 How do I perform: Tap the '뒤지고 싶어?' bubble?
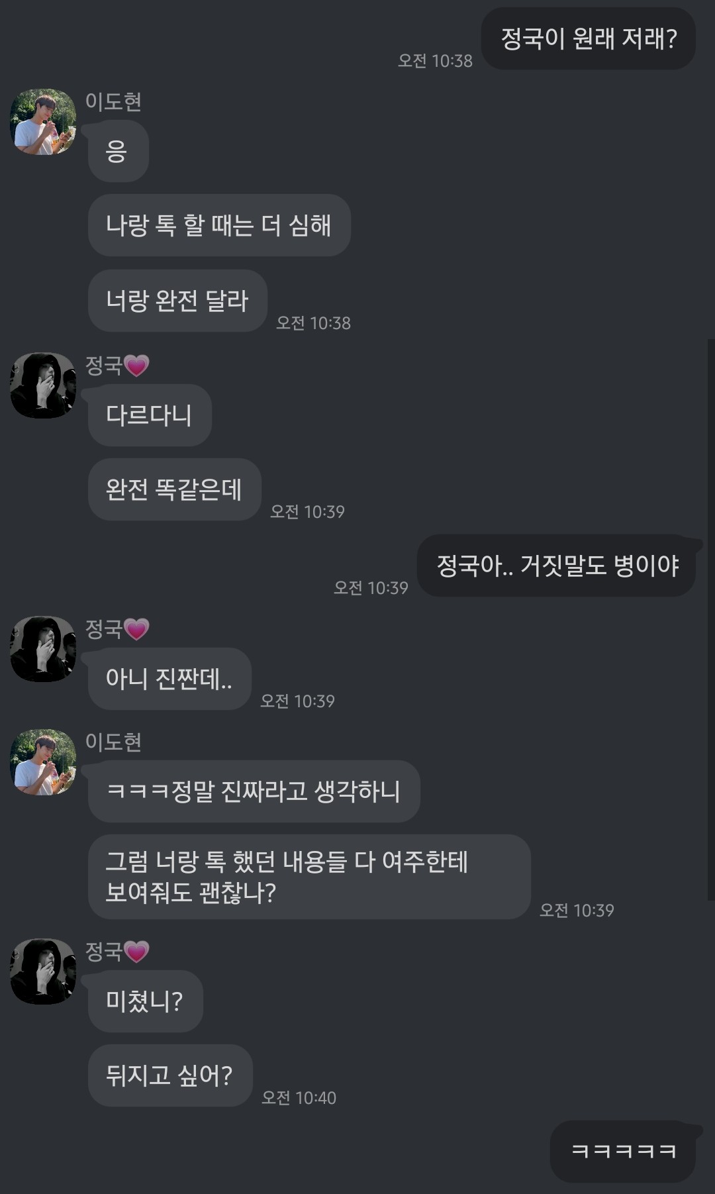point(170,1075)
